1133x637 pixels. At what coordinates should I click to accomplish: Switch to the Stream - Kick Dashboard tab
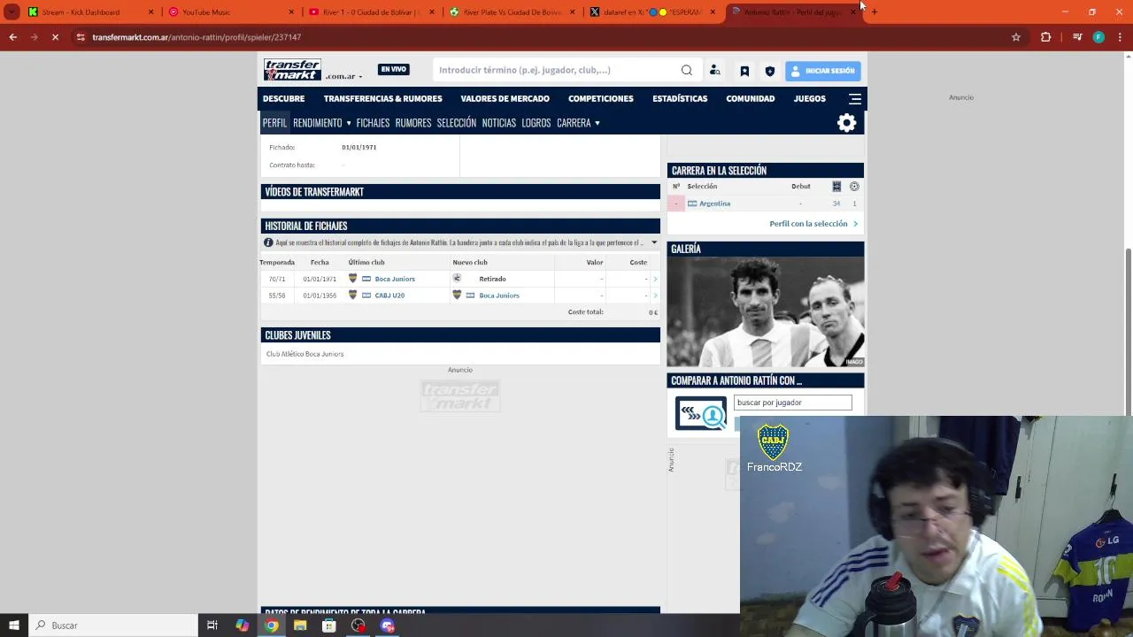(x=89, y=12)
